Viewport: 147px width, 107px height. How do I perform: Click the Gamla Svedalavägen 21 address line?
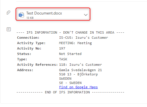(x=80, y=70)
